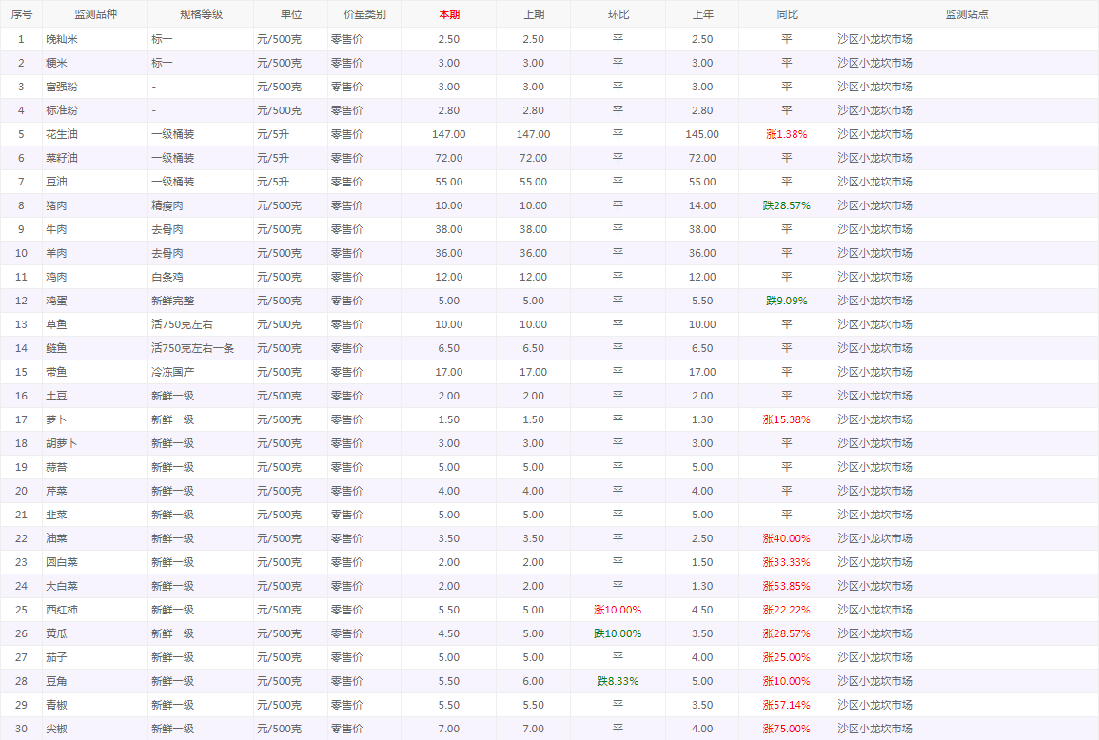Click the 活750克左右一条 specification cell
The height and width of the screenshot is (740, 1099).
pyautogui.click(x=193, y=348)
